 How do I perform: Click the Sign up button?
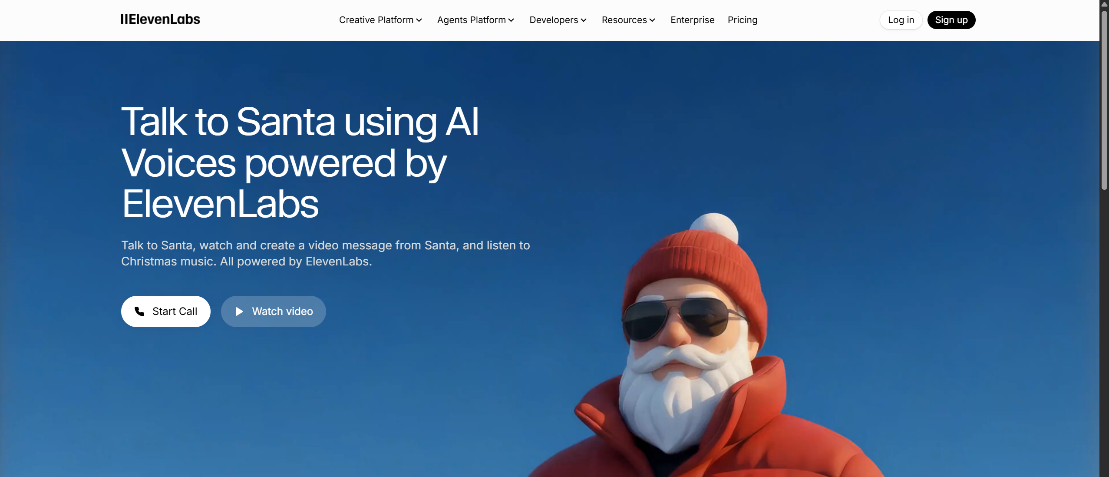coord(951,20)
